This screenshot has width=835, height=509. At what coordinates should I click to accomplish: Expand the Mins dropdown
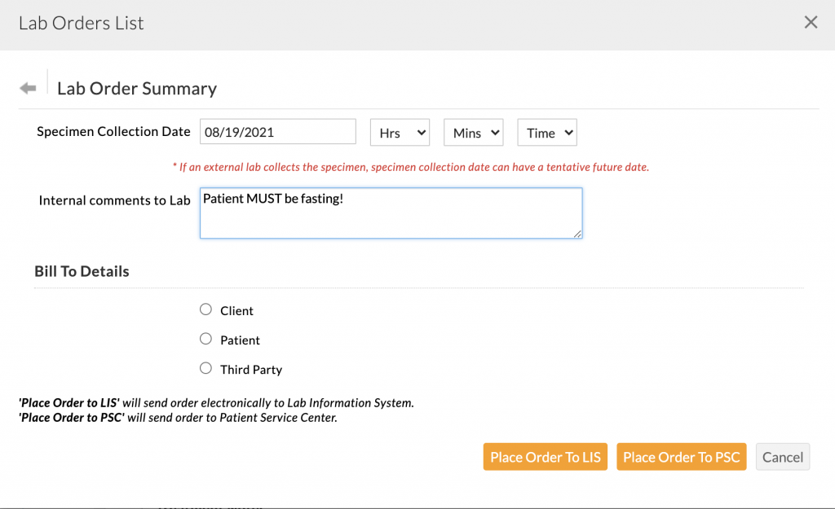tap(473, 133)
